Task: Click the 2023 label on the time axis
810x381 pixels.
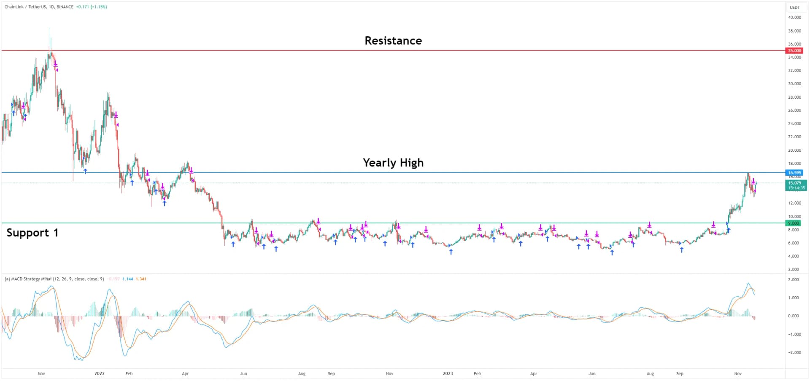Action: click(x=448, y=373)
